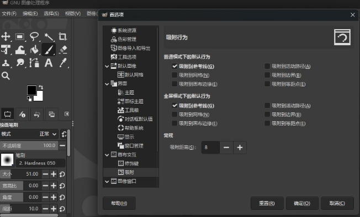The height and width of the screenshot is (217, 360).
Task: Select 系统资源 in preferences tree
Action: tap(127, 30)
